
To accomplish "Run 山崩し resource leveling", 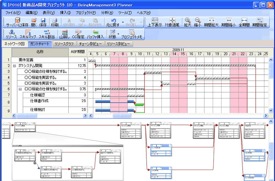I will 64,34.
